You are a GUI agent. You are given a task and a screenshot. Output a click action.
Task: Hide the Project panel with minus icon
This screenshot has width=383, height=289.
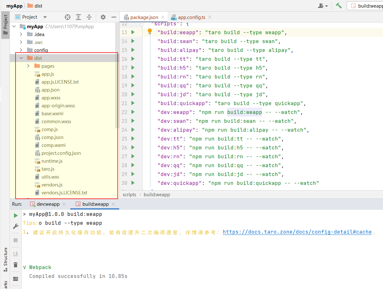[x=114, y=17]
